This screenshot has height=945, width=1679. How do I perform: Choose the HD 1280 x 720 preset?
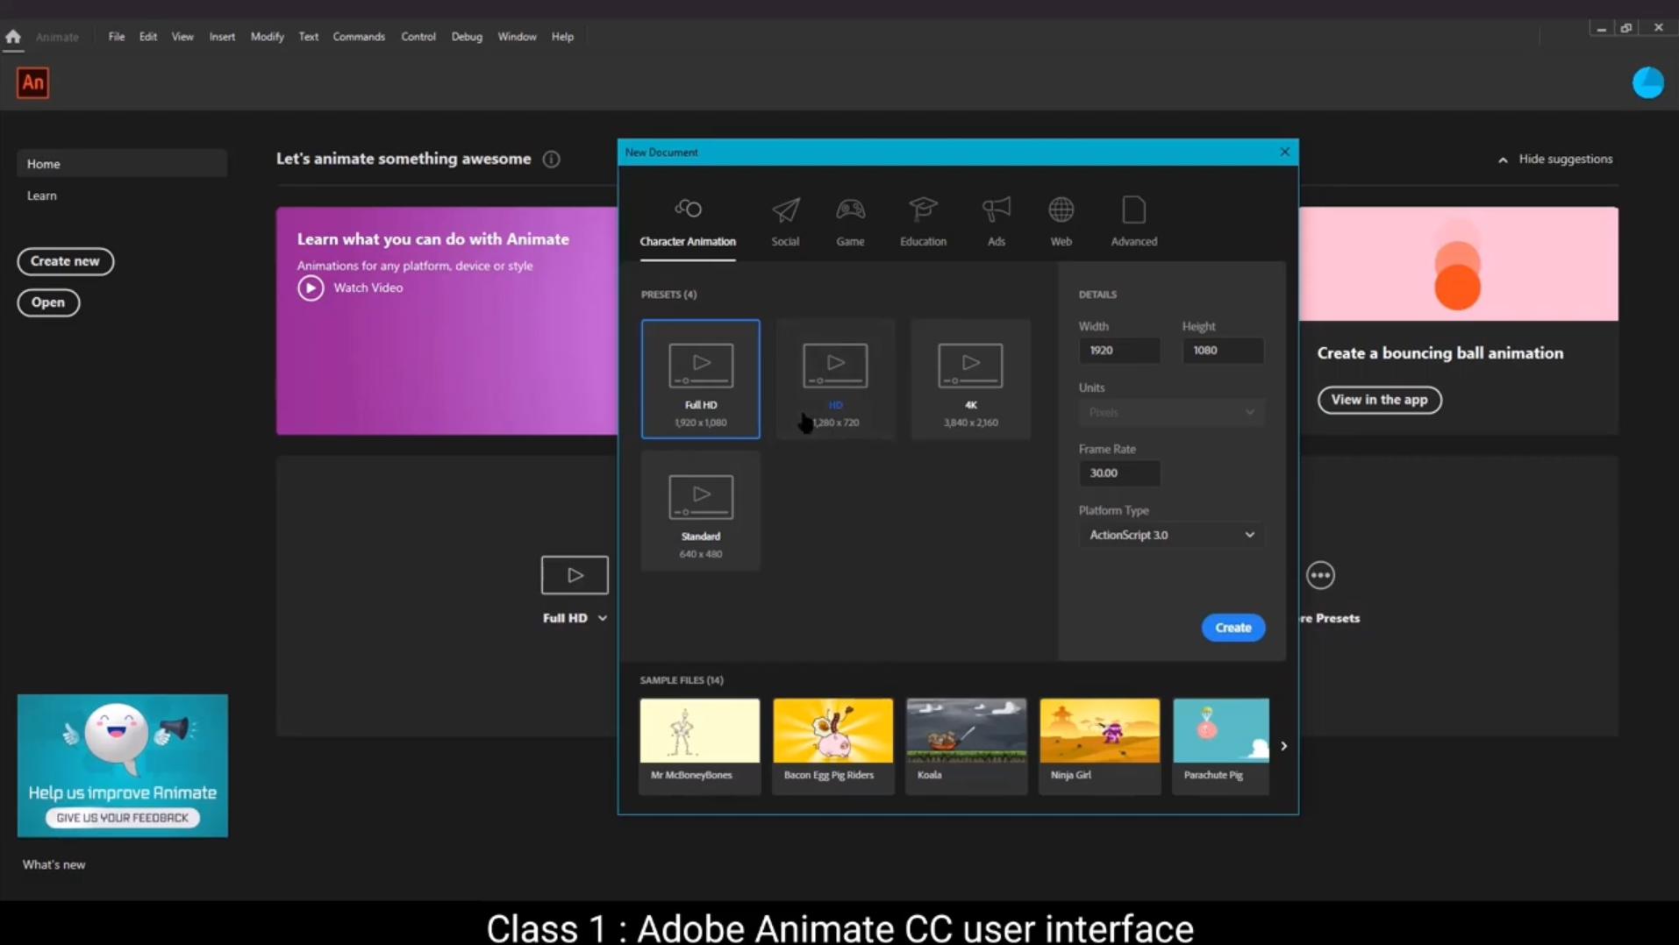coord(835,379)
